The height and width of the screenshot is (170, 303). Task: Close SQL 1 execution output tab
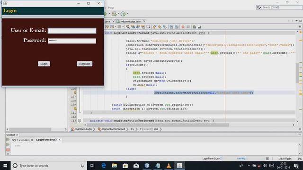click(x=32, y=140)
